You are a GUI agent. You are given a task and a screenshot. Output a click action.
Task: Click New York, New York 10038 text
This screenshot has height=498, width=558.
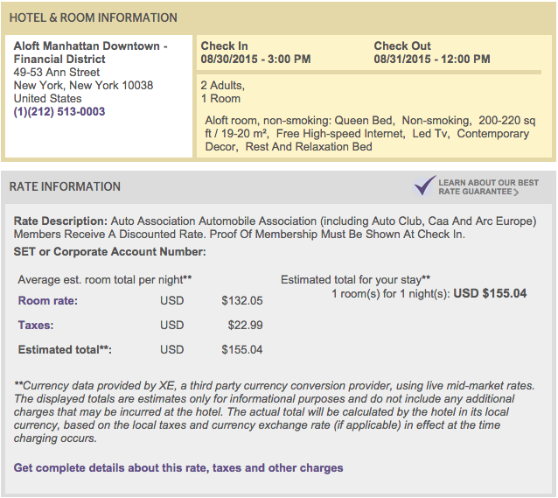[x=83, y=86]
